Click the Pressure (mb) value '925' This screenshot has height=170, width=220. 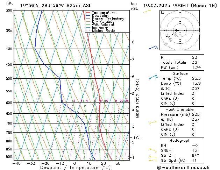(196, 114)
